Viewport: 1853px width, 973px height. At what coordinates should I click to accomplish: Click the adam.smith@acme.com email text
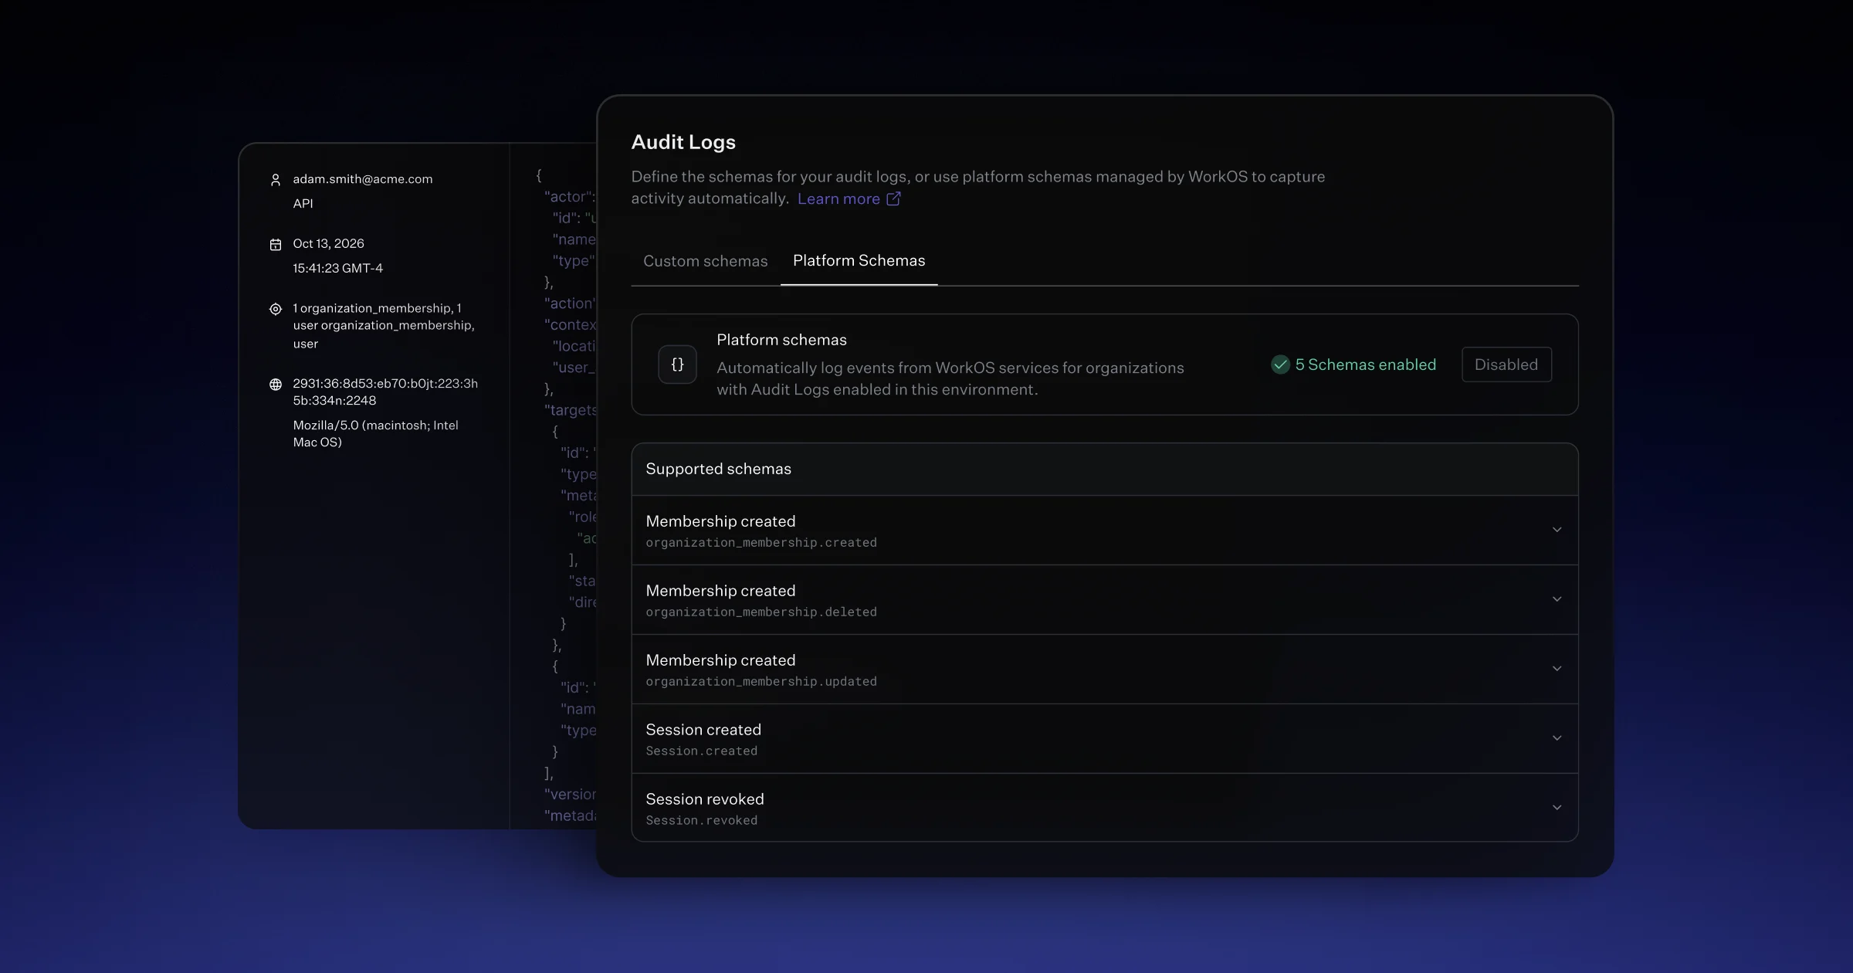tap(362, 179)
